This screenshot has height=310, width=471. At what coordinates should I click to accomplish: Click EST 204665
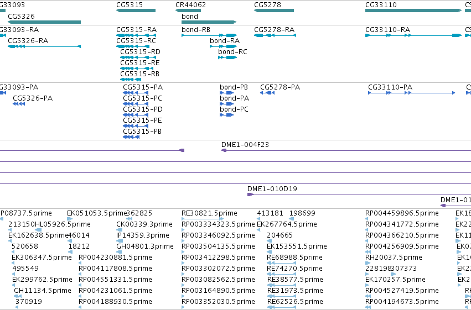pos(269,241)
